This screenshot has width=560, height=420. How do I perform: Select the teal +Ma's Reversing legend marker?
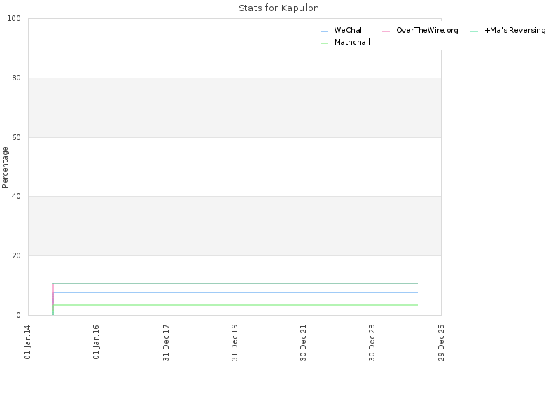click(475, 31)
